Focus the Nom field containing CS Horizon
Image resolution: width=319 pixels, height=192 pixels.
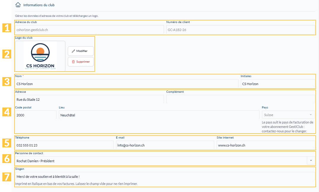click(127, 84)
